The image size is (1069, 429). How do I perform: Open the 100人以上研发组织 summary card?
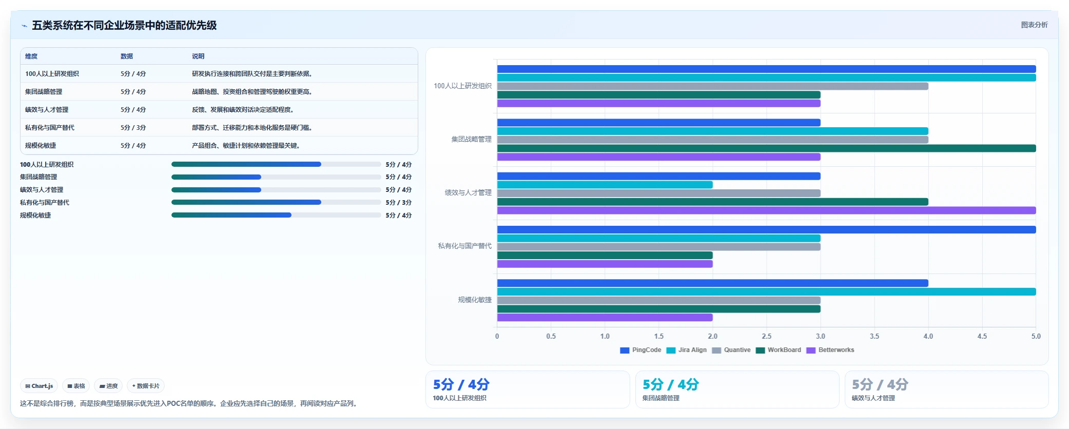click(528, 389)
